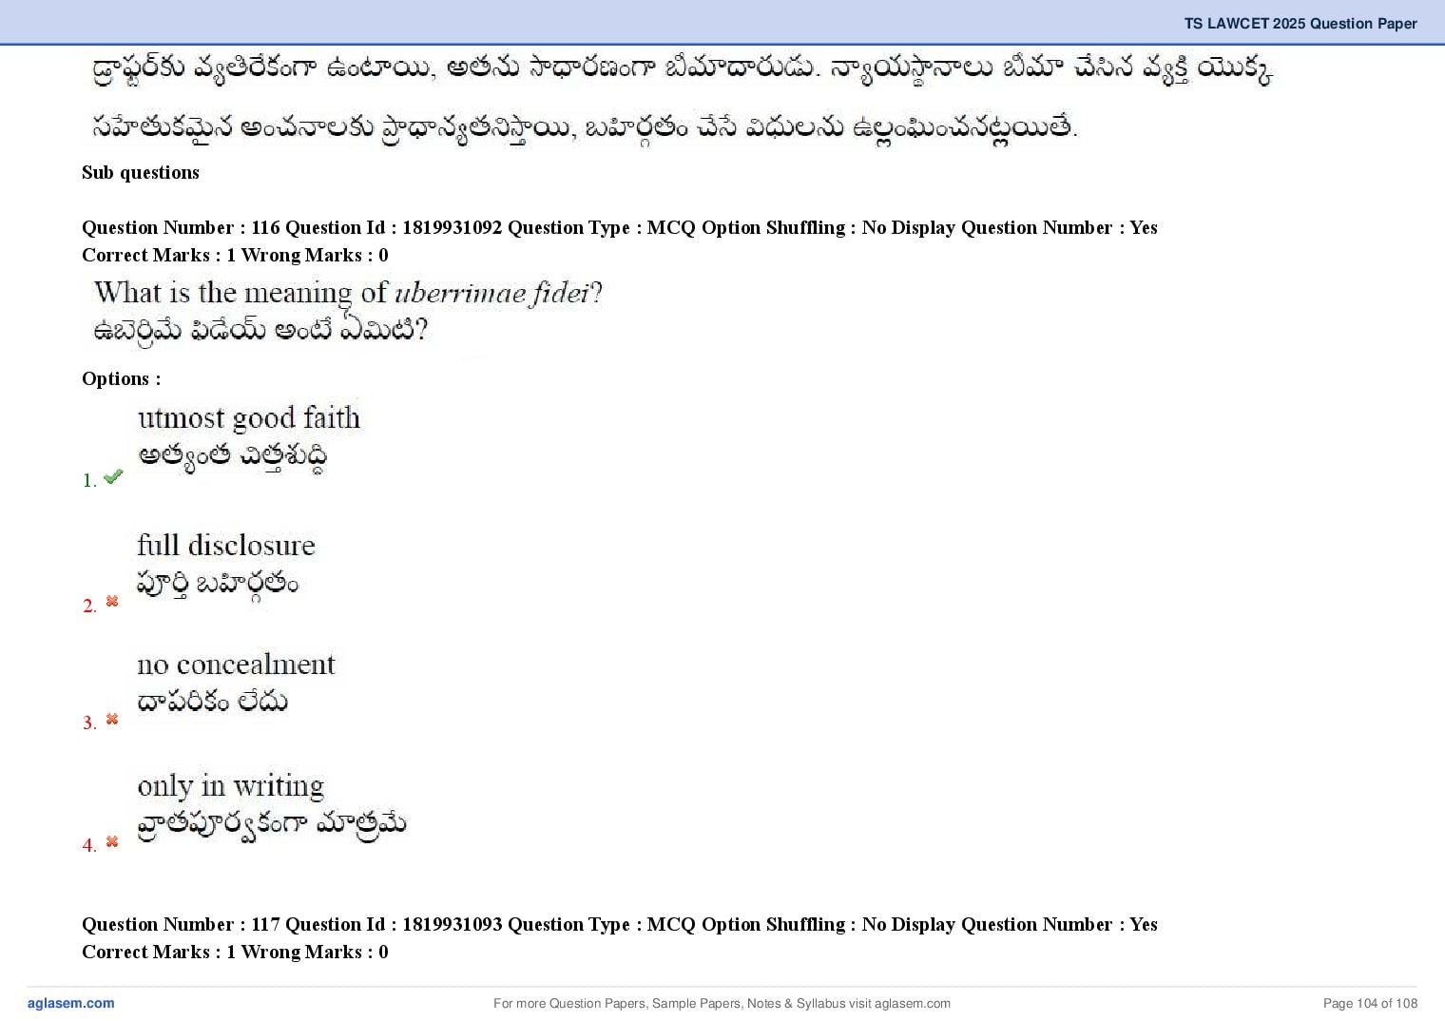Click the 'TS LAWCET 2025 Question Paper' header title
This screenshot has height=1021, width=1445.
[1300, 24]
